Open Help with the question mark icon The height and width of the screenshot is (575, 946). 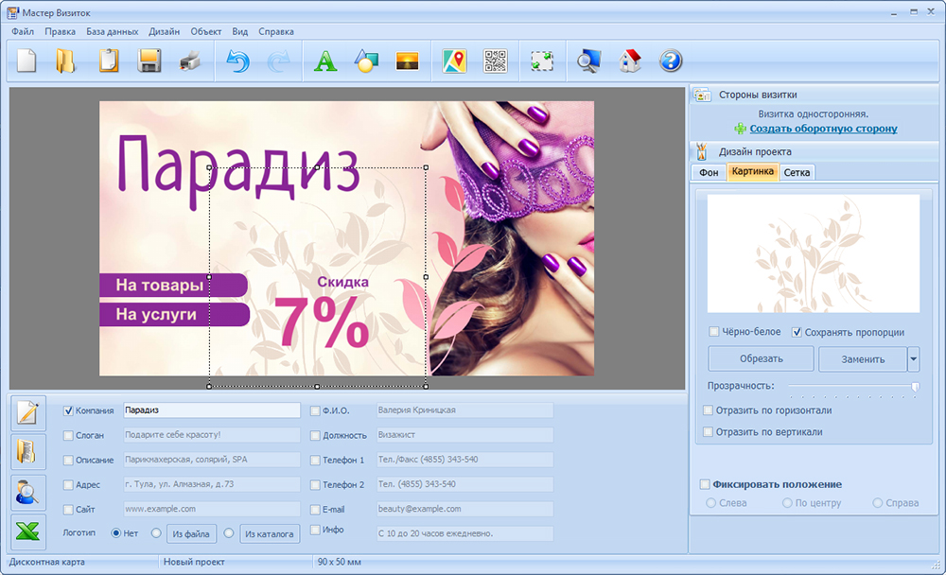(671, 61)
